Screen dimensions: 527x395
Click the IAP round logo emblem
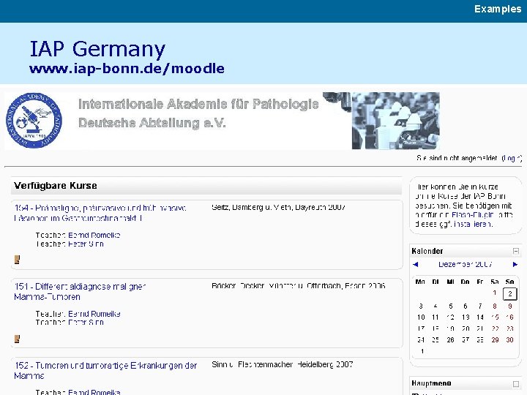click(34, 120)
